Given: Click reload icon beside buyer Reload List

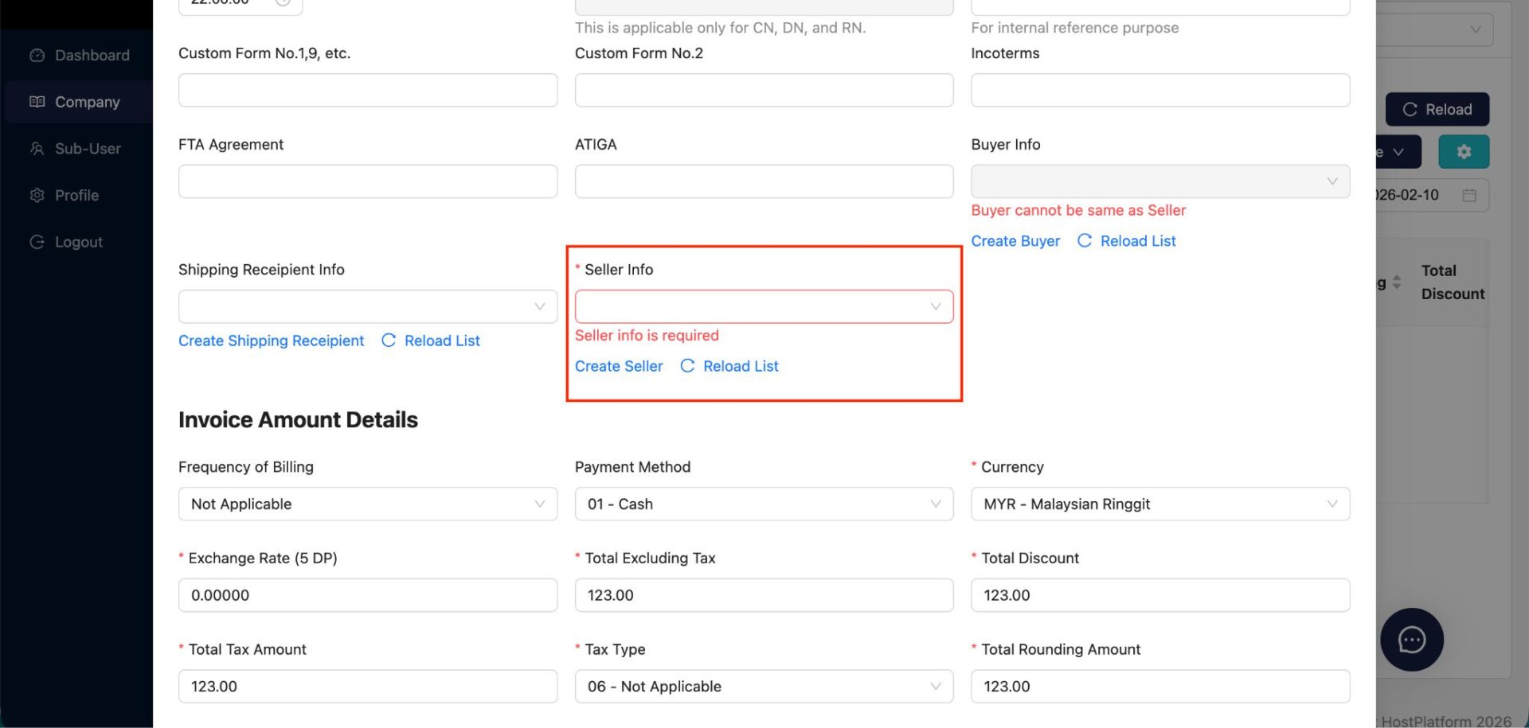Looking at the screenshot, I should (1085, 240).
